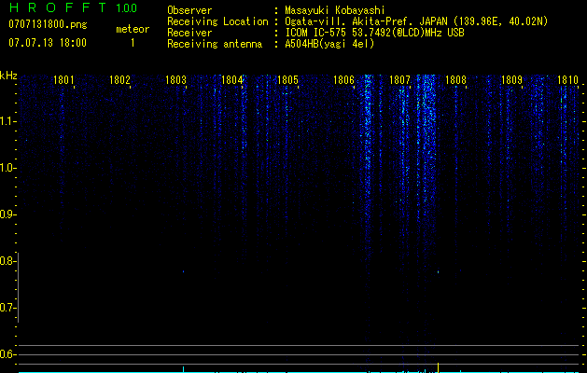Click the 1806 time marker
This screenshot has height=373, width=587.
[x=343, y=79]
